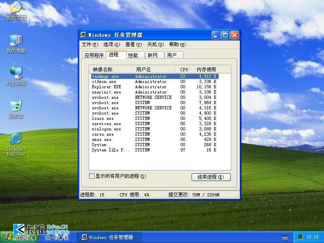The width and height of the screenshot is (324, 243).
Task: Sort by the 用户名 column header
Action: pyautogui.click(x=154, y=69)
